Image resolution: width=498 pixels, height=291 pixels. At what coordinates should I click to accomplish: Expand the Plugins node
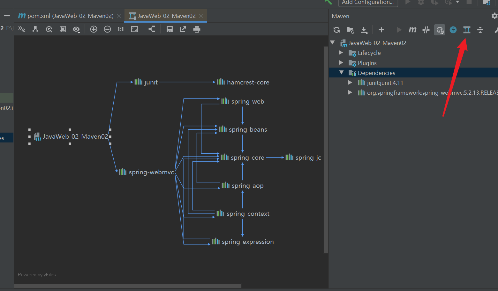pos(341,62)
